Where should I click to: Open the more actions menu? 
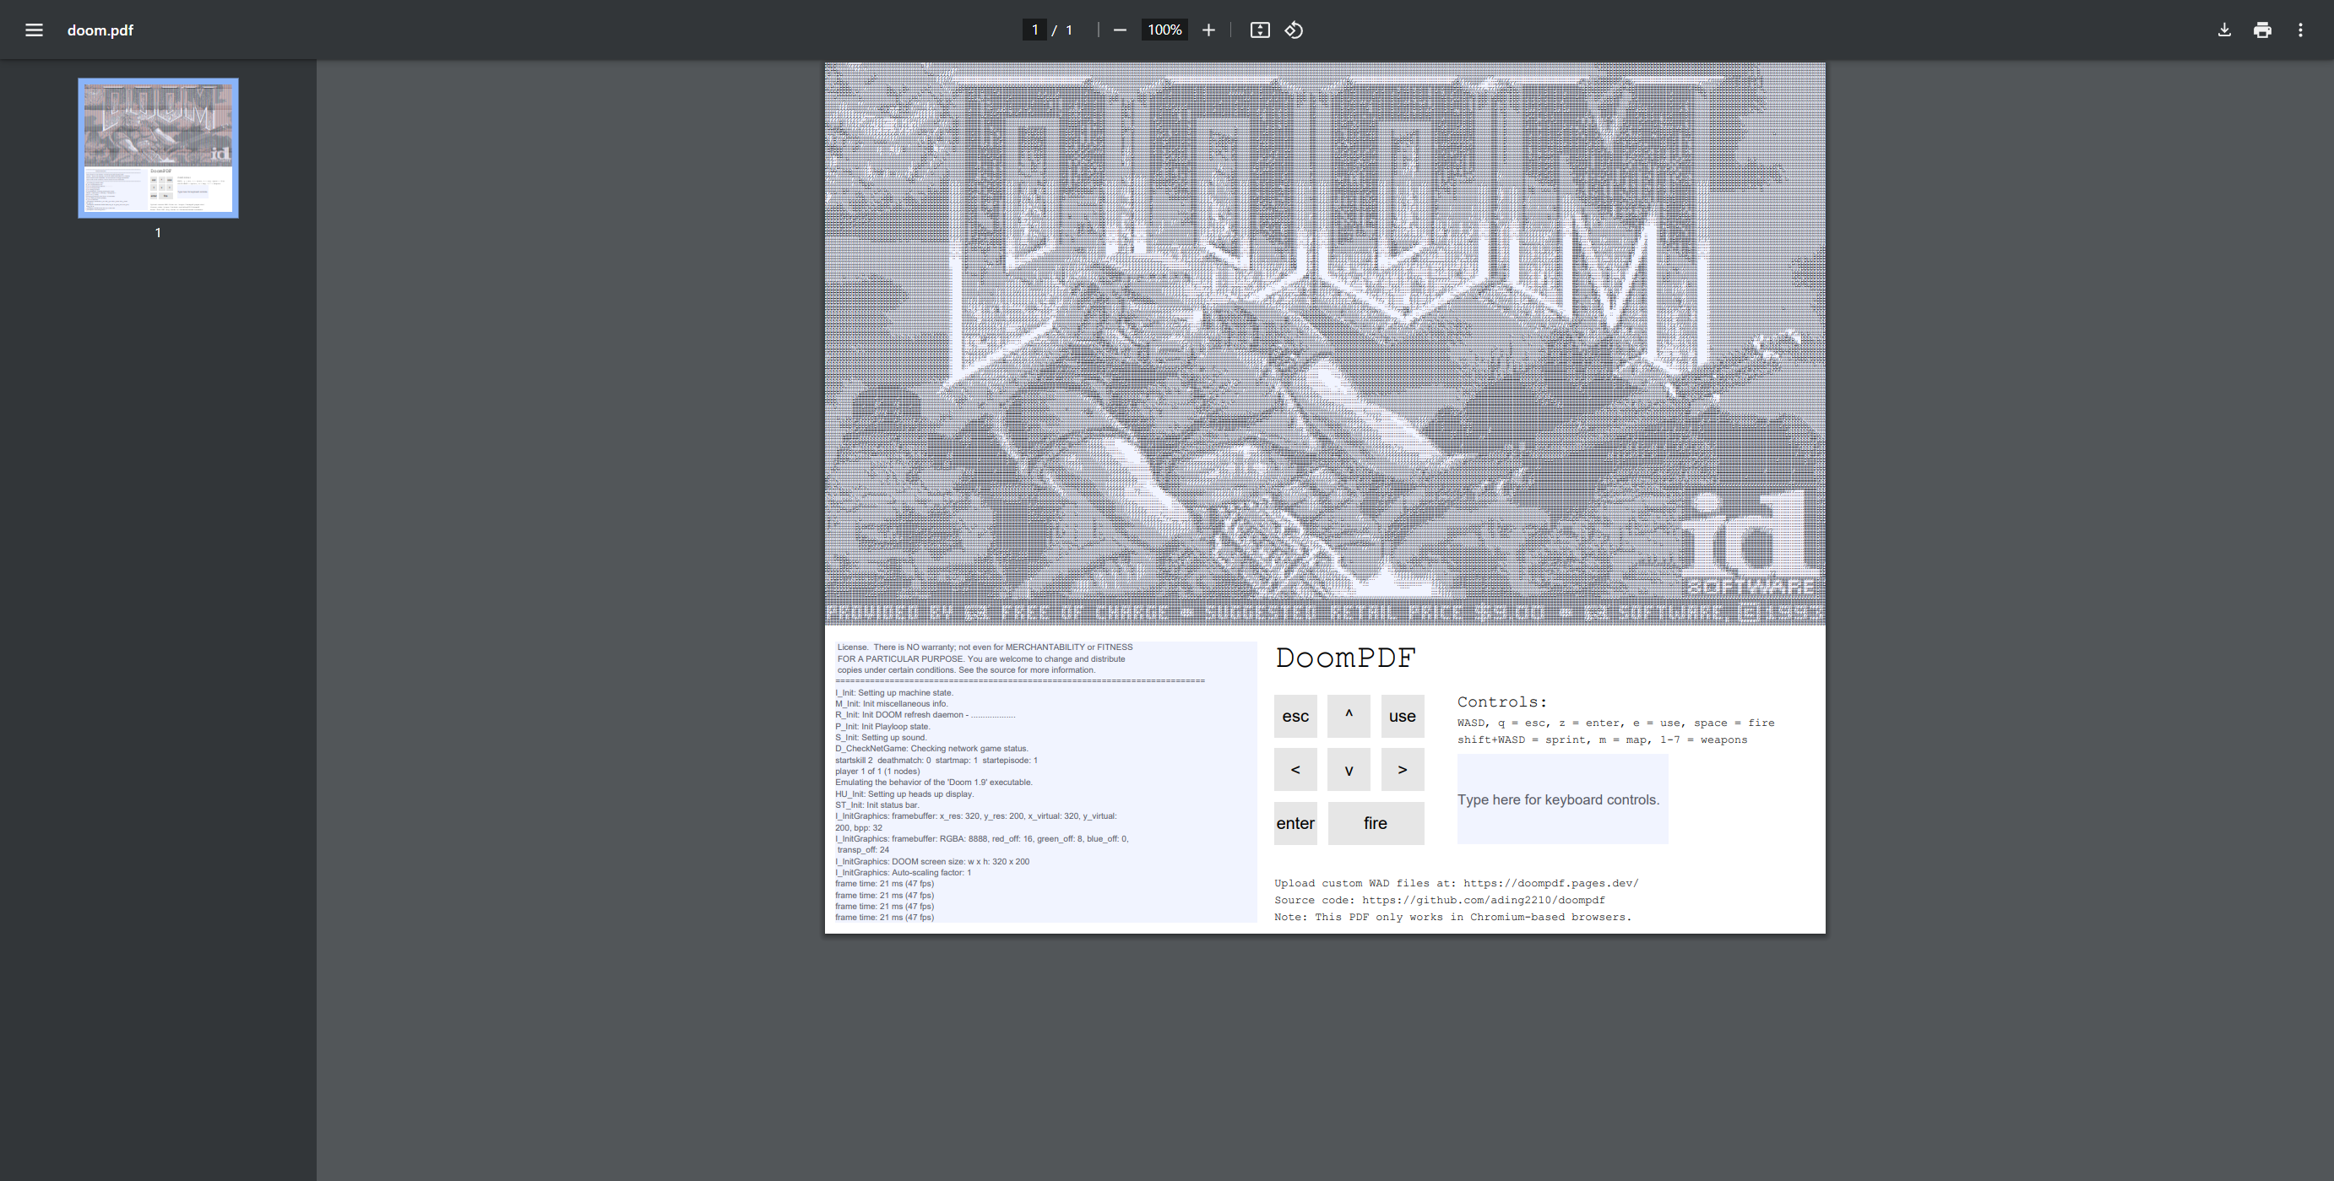2299,30
